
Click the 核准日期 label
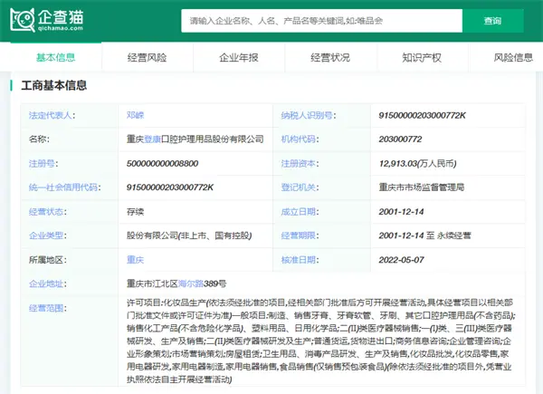pyautogui.click(x=300, y=260)
